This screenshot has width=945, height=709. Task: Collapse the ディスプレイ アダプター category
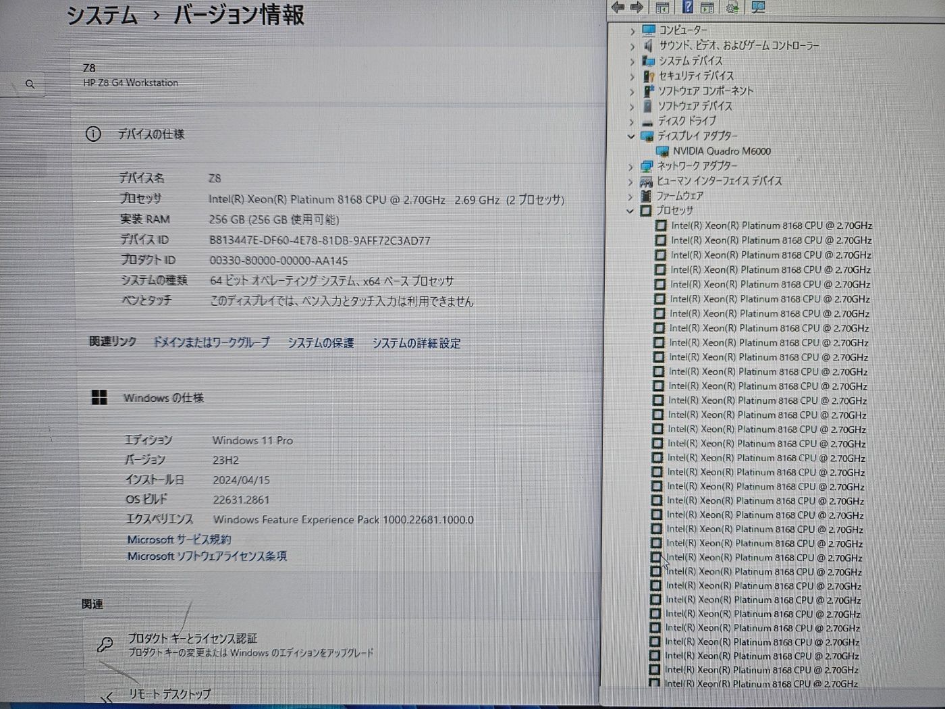631,136
